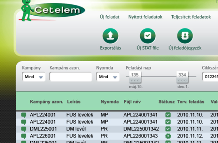
Task: Click the comment bubble icon in the DML225001342 row
Action: [24, 129]
